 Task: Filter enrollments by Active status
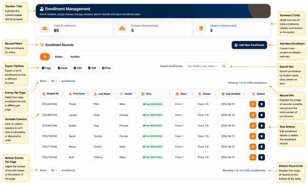point(59,57)
